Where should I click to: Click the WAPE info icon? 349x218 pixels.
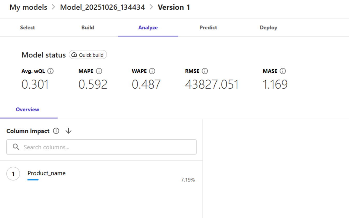click(x=152, y=71)
